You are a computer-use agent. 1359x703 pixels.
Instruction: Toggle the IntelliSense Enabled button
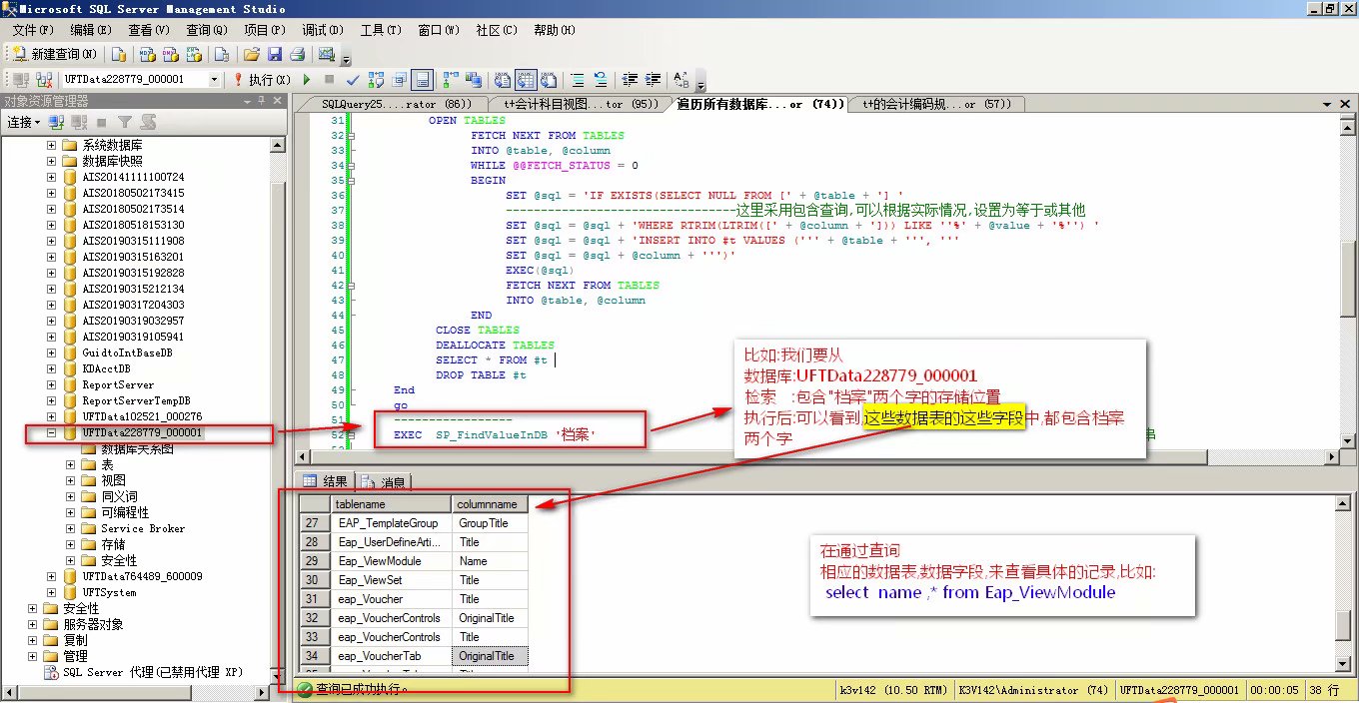click(423, 79)
